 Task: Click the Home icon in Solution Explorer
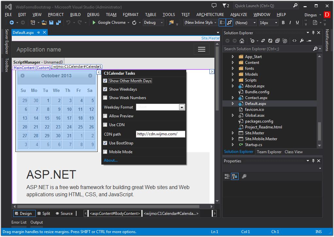242,41
